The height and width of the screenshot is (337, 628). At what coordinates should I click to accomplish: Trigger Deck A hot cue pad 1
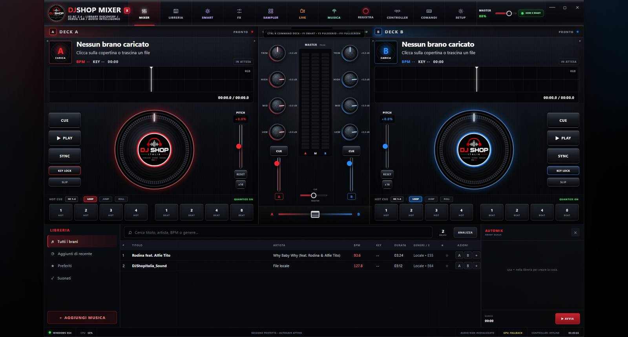(x=61, y=212)
